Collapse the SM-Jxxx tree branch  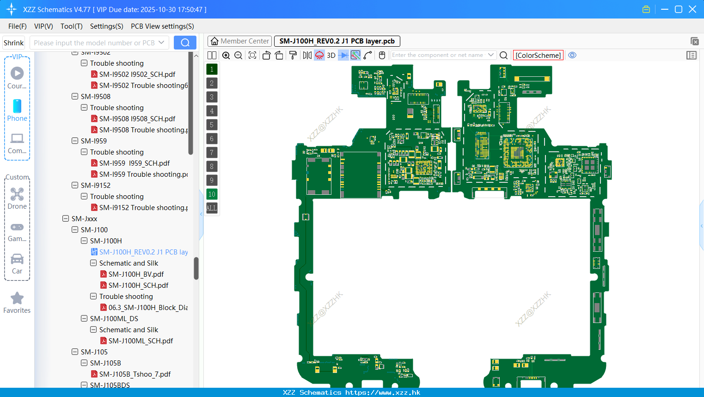coord(65,218)
